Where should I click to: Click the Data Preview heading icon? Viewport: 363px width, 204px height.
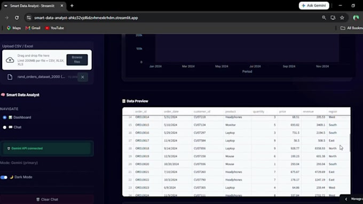[x=124, y=101]
